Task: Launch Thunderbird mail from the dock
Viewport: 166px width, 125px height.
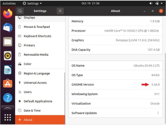Action: [x=8, y=28]
